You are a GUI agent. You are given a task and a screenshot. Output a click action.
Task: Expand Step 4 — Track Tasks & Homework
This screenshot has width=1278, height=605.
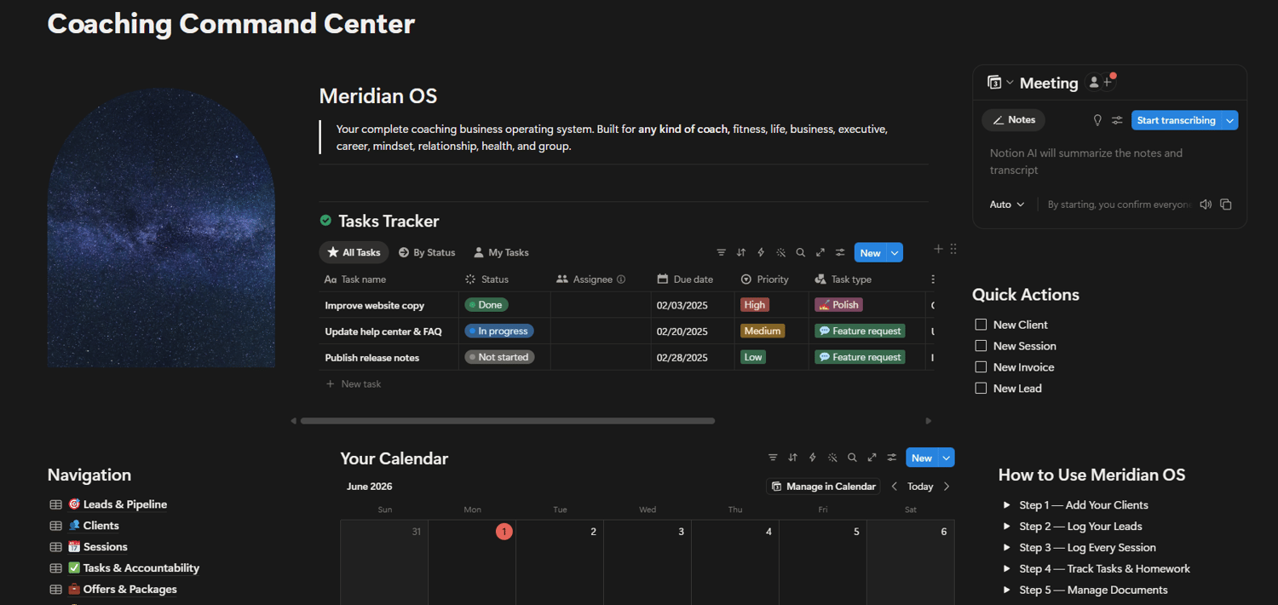pos(1007,569)
